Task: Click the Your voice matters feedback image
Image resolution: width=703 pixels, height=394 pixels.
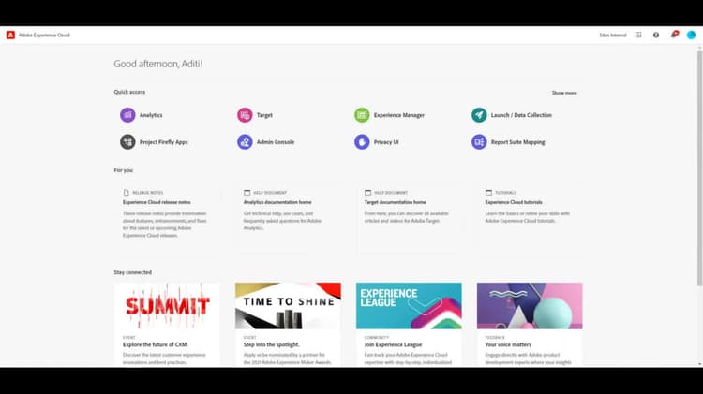Action: (x=530, y=306)
